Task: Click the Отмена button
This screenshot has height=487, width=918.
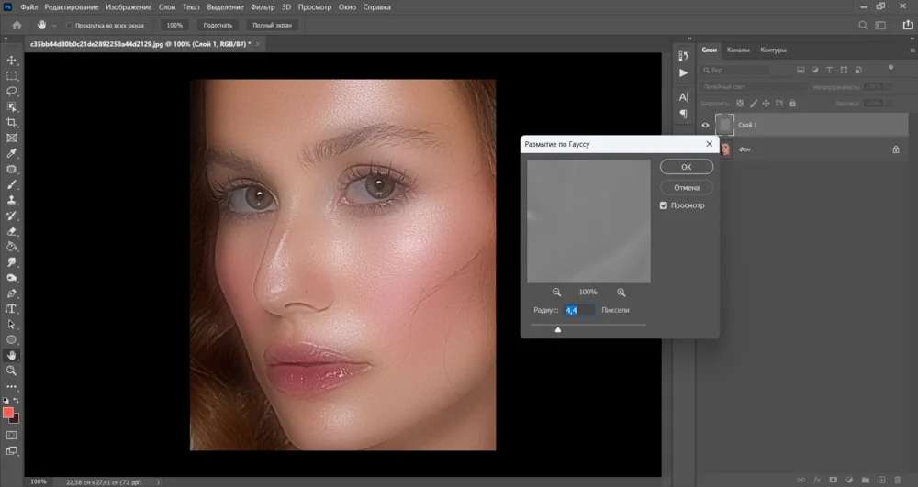Action: 686,187
